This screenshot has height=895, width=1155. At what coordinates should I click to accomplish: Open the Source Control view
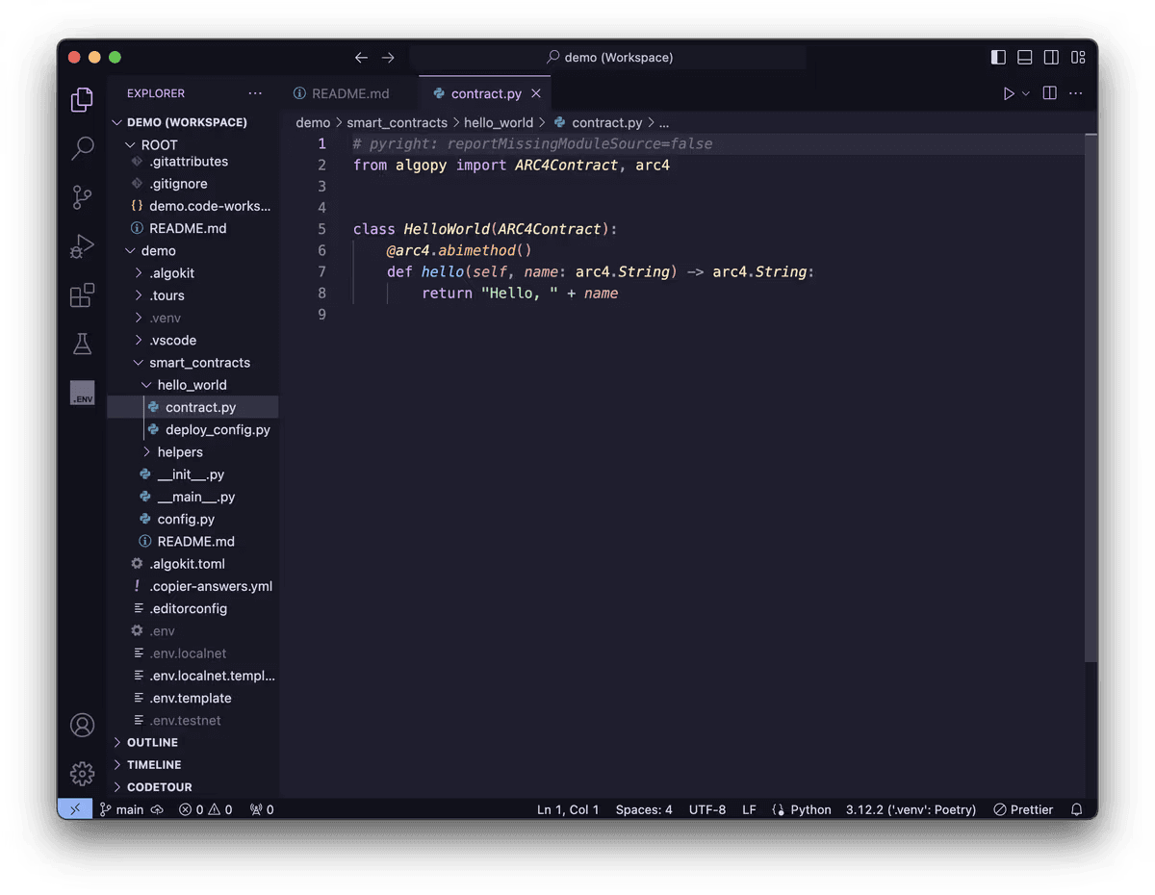(x=82, y=196)
